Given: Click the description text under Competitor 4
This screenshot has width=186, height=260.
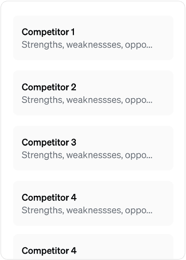Looking at the screenshot, I should tap(87, 210).
